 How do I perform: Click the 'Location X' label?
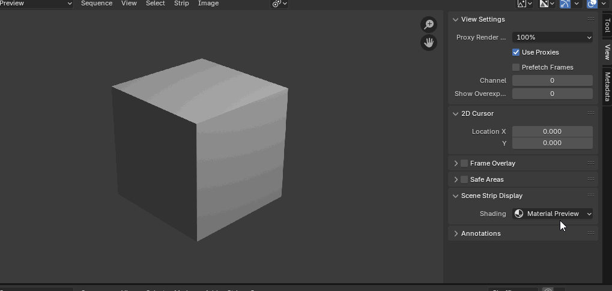[489, 131]
